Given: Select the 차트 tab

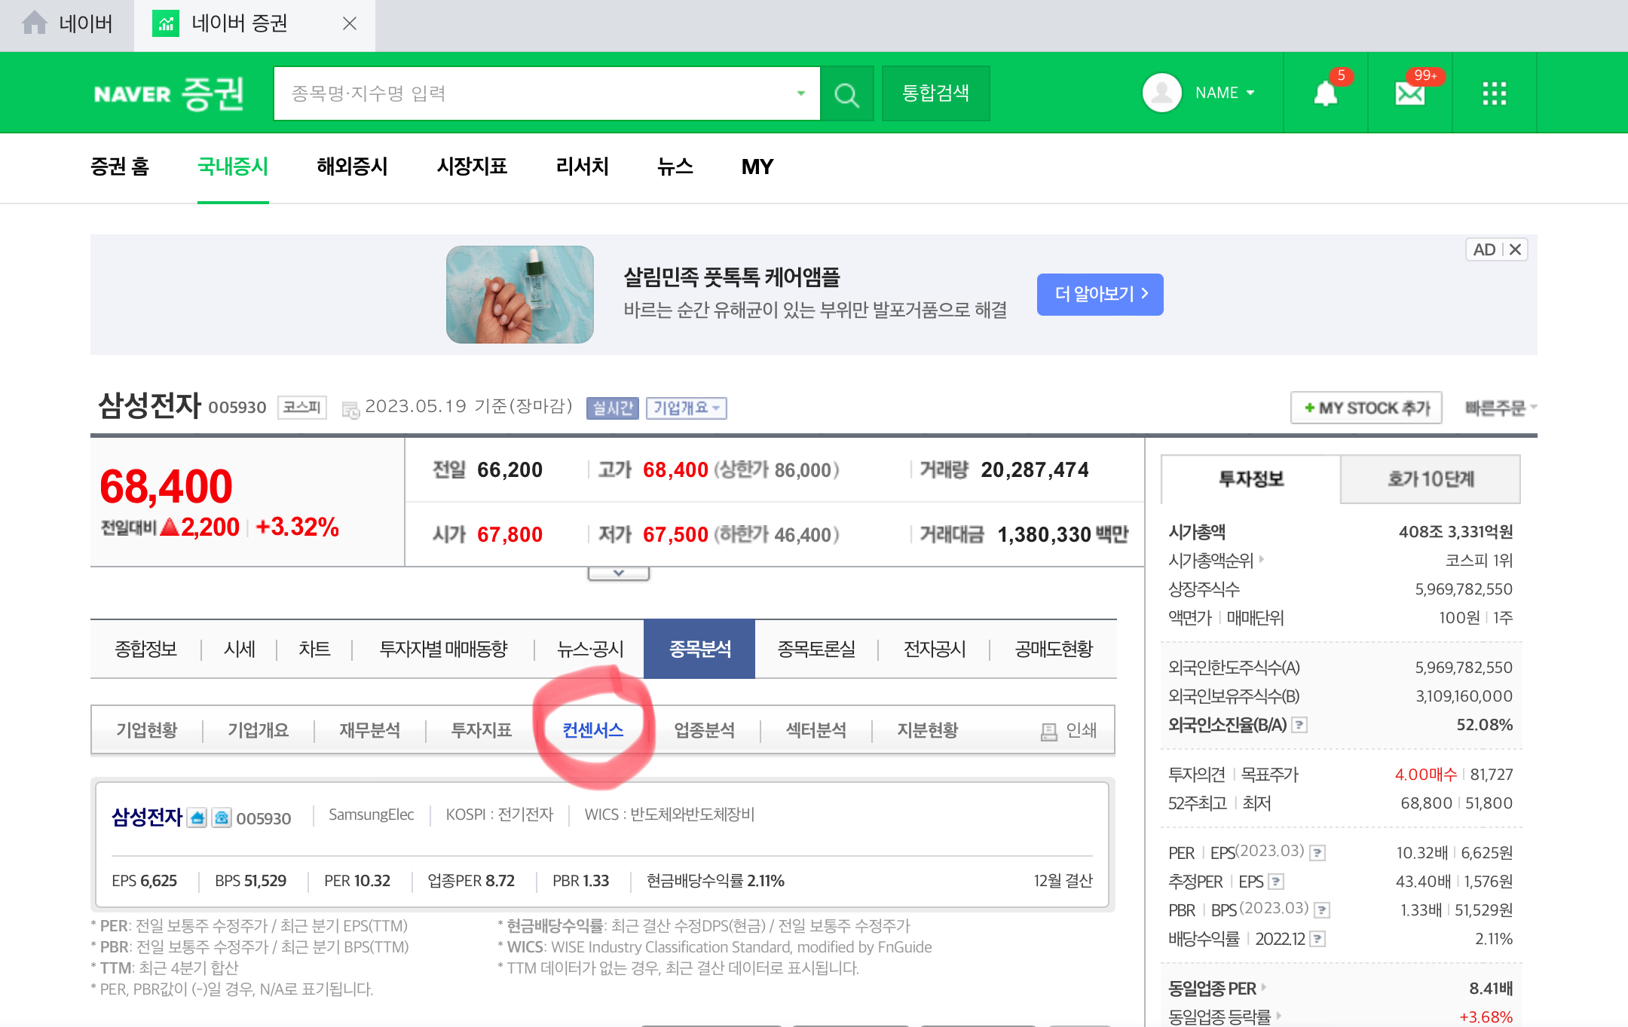Looking at the screenshot, I should (x=314, y=650).
